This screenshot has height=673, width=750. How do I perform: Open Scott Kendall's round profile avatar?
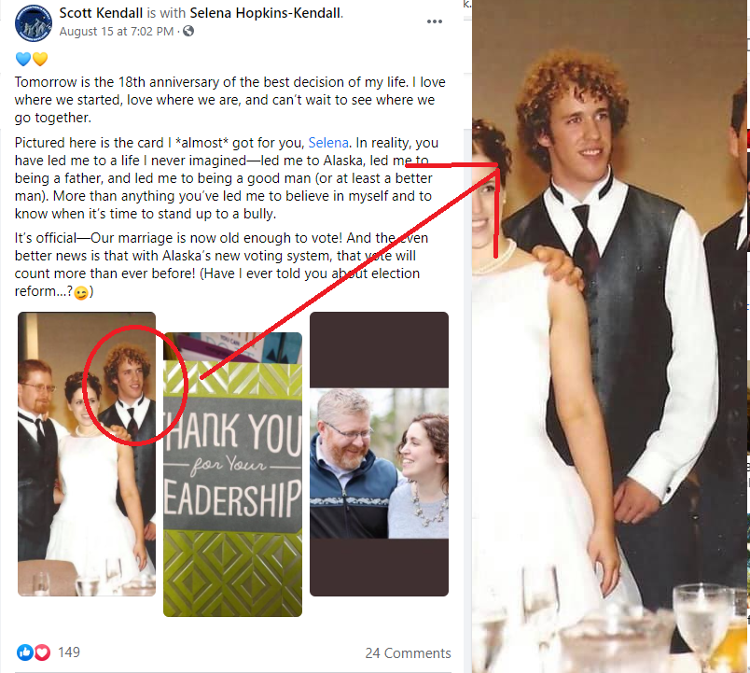click(x=34, y=23)
